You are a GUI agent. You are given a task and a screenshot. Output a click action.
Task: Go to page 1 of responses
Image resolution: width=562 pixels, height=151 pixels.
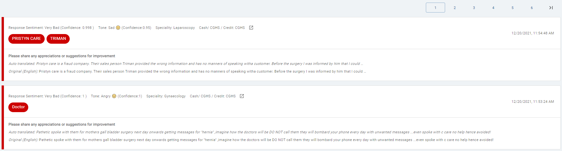click(435, 8)
